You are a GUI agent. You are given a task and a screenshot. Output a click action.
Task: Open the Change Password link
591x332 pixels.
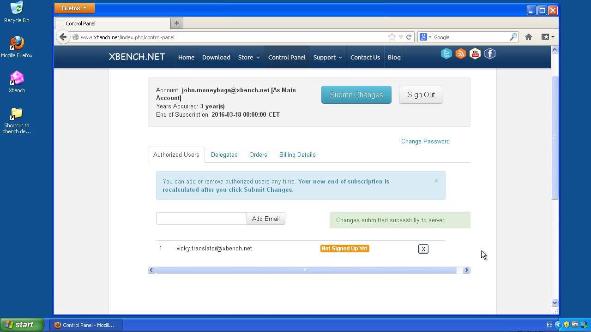coord(425,141)
